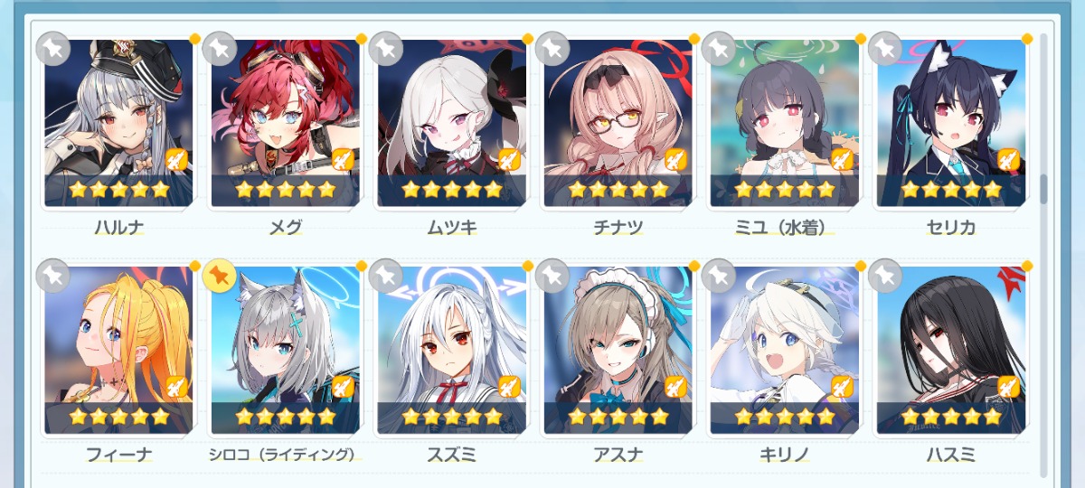Click the weapon badge on セリカ's portrait
1085x488 pixels.
point(1008,160)
